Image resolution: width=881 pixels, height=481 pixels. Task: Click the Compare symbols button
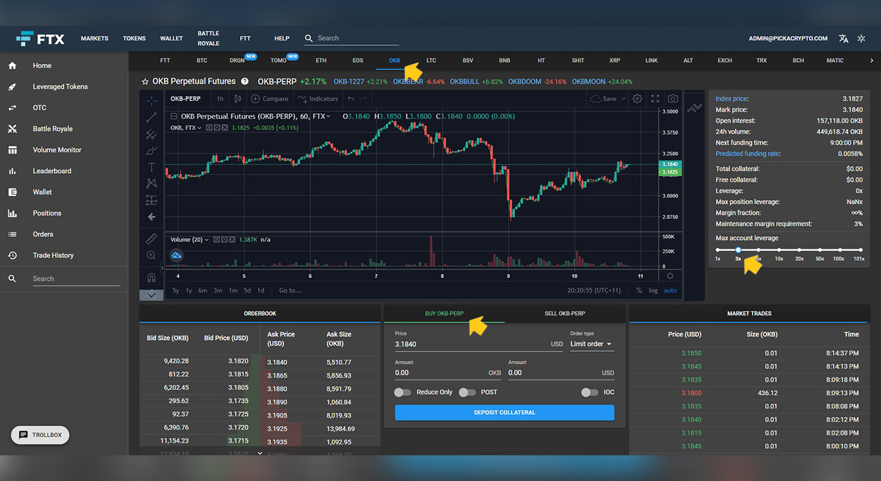click(x=270, y=99)
